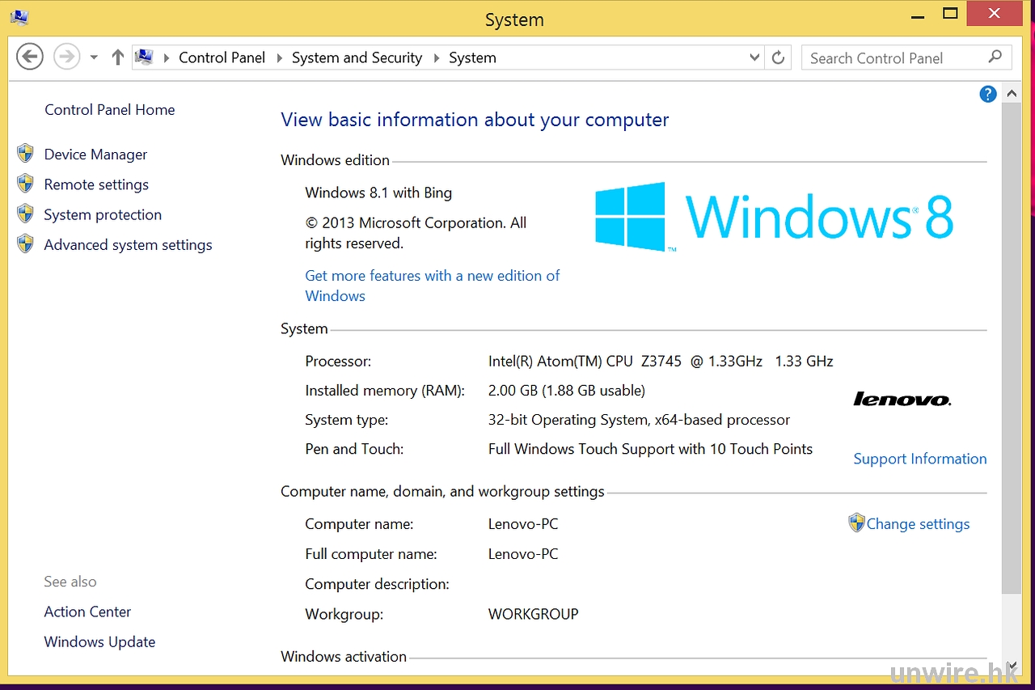This screenshot has height=690, width=1035.
Task: Expand the address bar history dropdown
Action: (x=754, y=57)
